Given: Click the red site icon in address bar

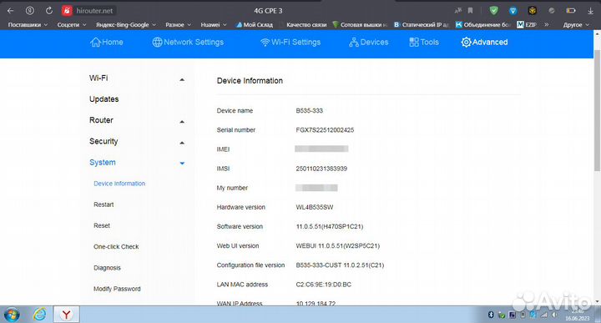Looking at the screenshot, I should (67, 11).
